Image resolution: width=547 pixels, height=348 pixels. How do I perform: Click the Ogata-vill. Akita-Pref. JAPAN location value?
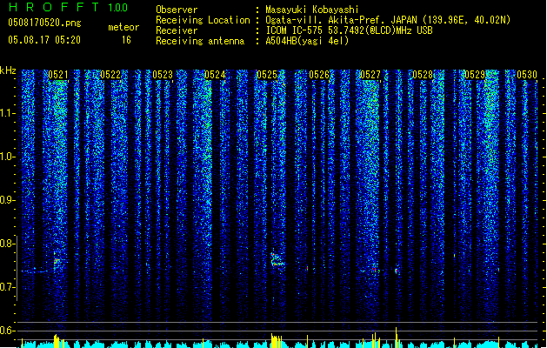click(x=388, y=20)
